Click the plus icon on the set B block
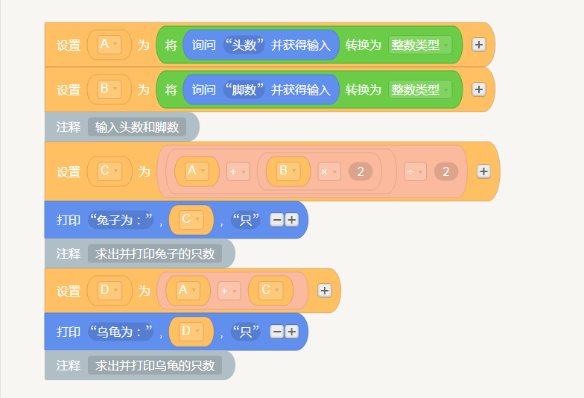Viewport: 584px width, 398px height. pyautogui.click(x=478, y=89)
